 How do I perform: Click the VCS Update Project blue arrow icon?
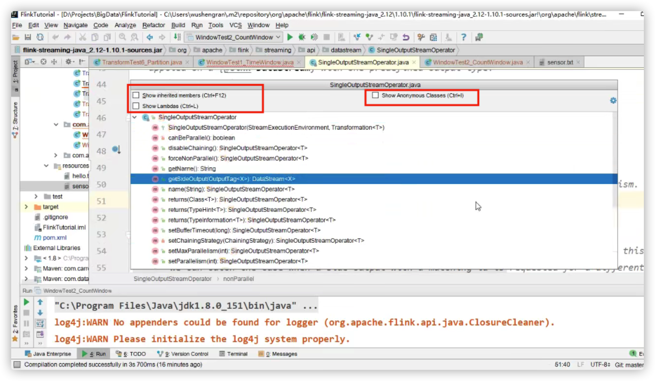click(357, 37)
